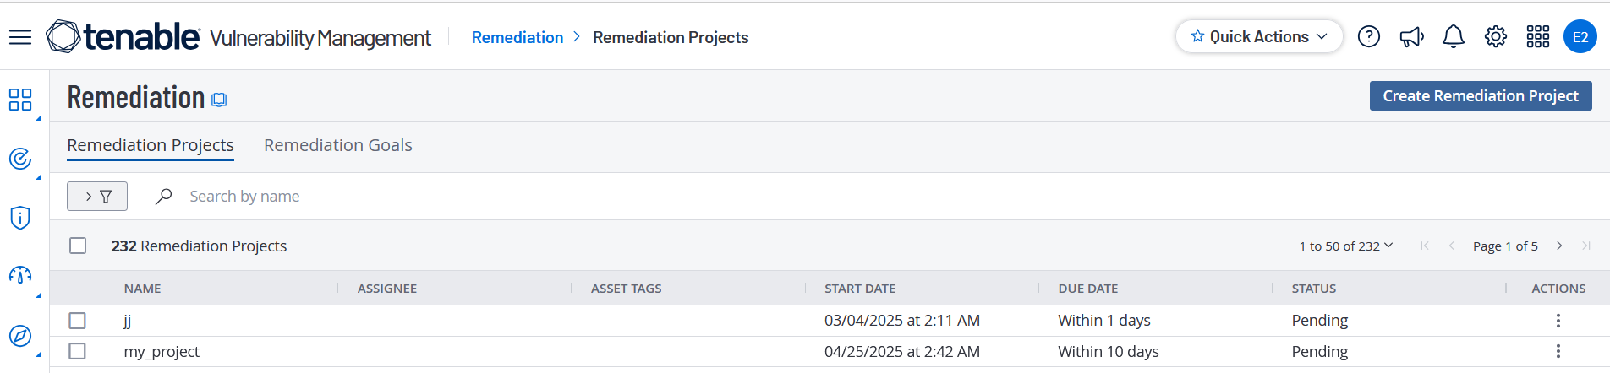Follow the Remediation breadcrumb link
Viewport: 1610px width, 373px height.
pyautogui.click(x=517, y=38)
